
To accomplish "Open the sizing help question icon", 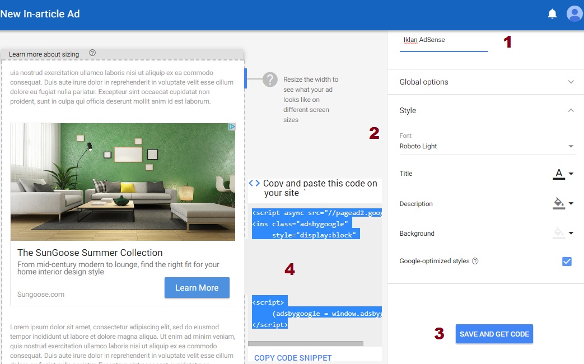I will tap(92, 53).
